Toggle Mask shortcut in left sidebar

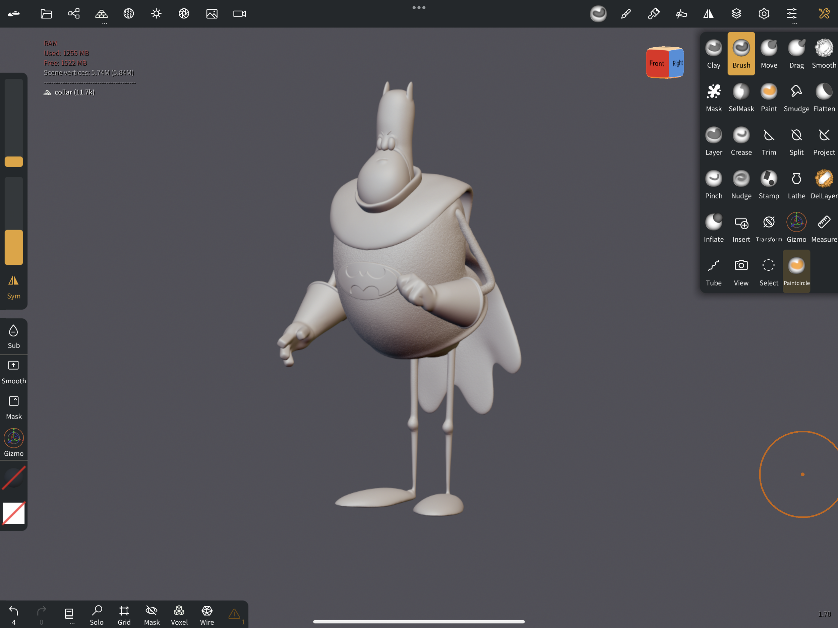14,408
